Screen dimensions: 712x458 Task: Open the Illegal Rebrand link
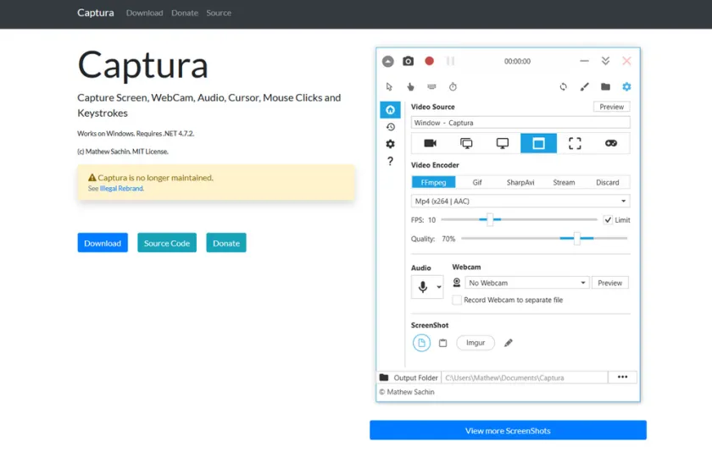[121, 189]
